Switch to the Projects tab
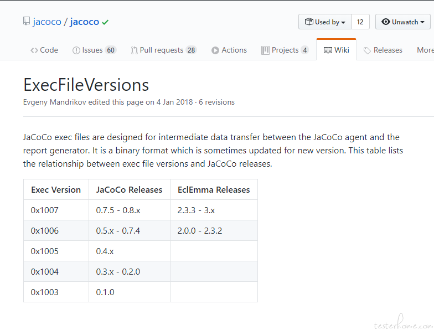This screenshot has width=434, height=335. point(285,50)
